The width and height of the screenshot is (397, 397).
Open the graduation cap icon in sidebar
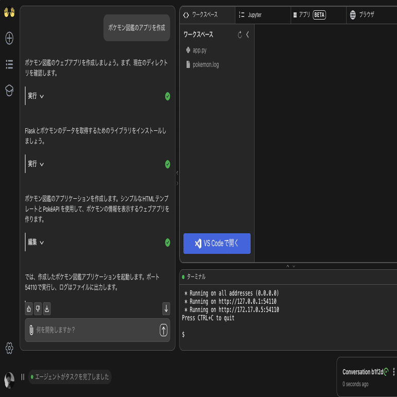click(x=9, y=91)
